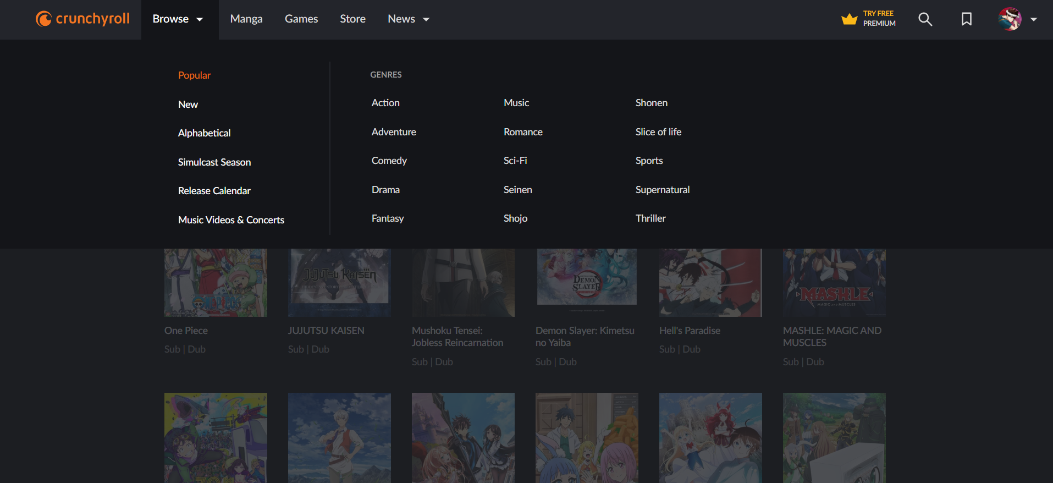Select the Seinen genre
The height and width of the screenshot is (483, 1053).
[518, 190]
